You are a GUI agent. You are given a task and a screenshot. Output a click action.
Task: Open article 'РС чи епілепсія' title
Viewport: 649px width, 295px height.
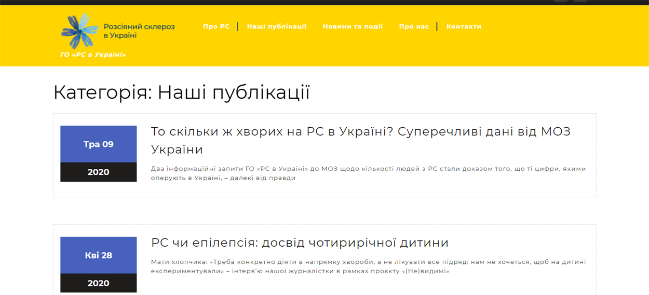[x=300, y=243]
